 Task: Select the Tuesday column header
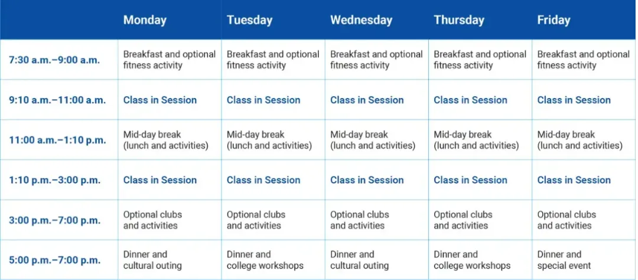[249, 20]
